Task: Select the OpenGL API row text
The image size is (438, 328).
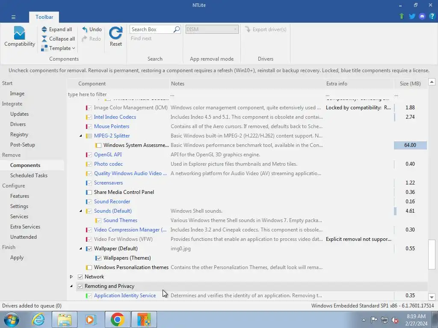Action: (108, 155)
